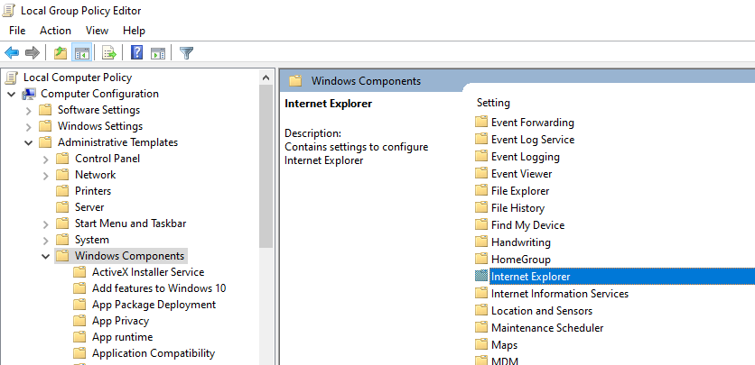Expand the Start Menu and Taskbar node
The width and height of the screenshot is (755, 365).
pyautogui.click(x=46, y=224)
